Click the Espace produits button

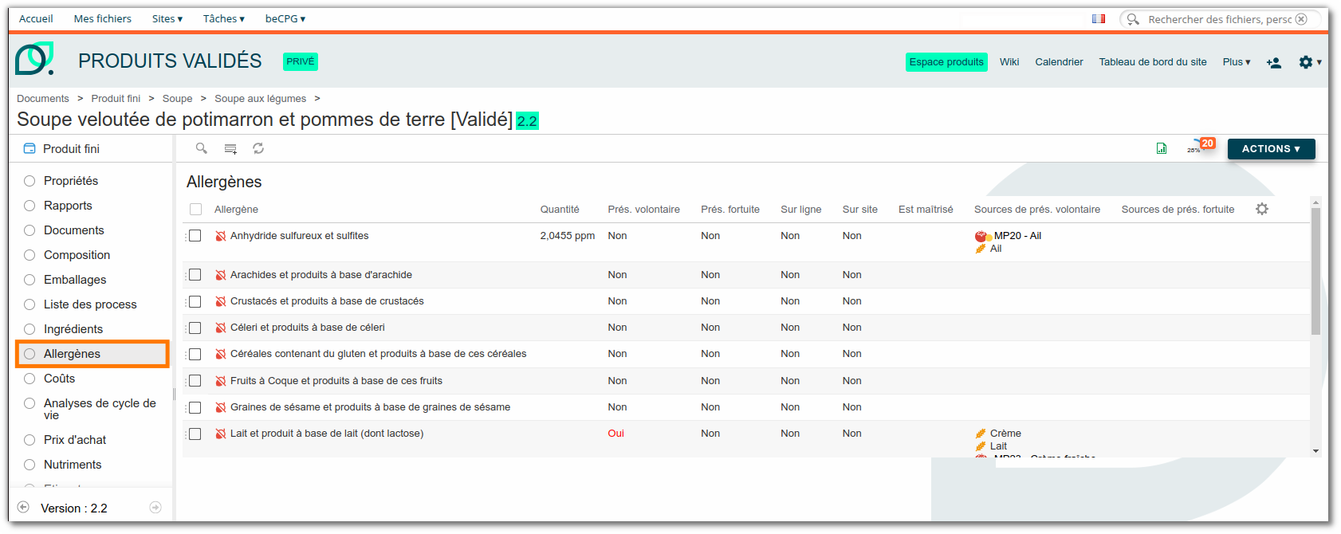coord(946,62)
